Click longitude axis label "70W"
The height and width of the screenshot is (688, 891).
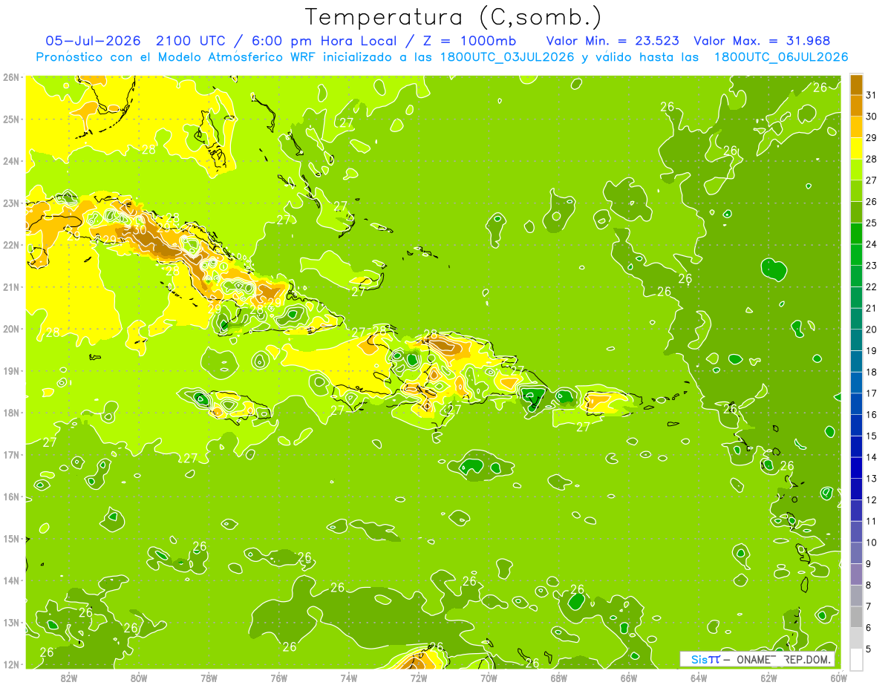[x=489, y=678]
